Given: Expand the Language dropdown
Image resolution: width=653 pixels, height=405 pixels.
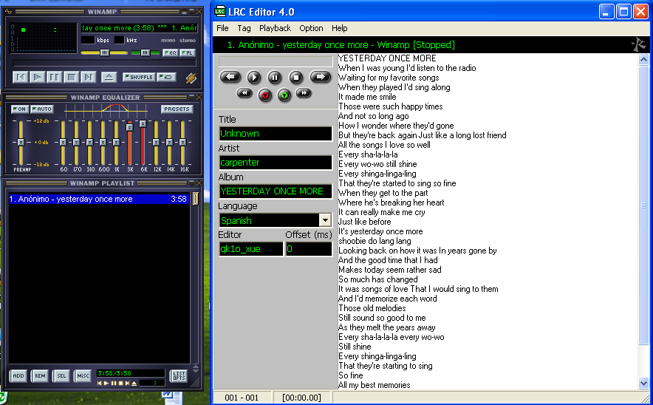Looking at the screenshot, I should pyautogui.click(x=325, y=220).
